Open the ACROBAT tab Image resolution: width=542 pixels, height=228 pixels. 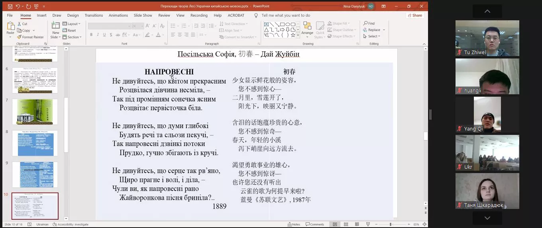click(236, 16)
